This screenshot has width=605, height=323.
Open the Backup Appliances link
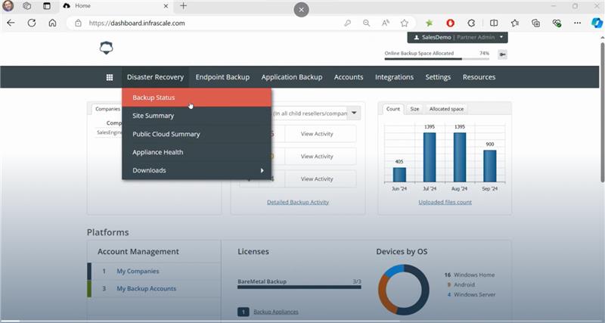coord(276,312)
